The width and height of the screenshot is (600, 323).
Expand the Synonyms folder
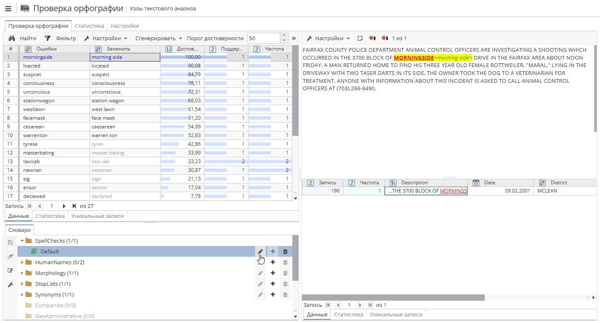(22, 294)
